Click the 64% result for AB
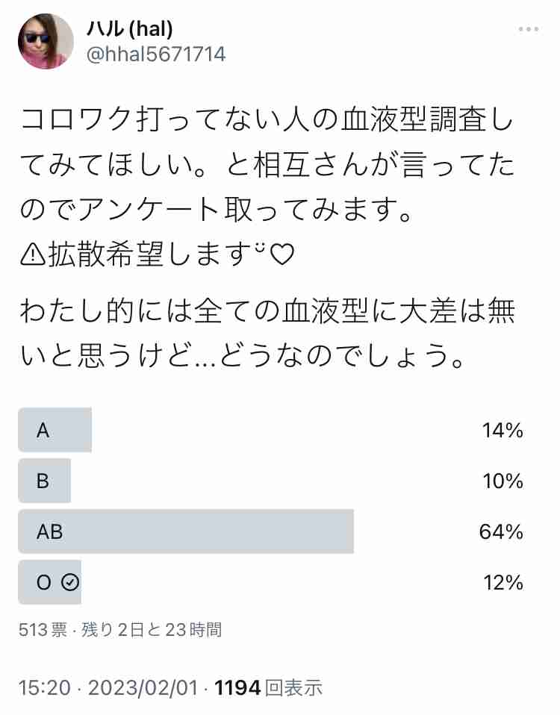The width and height of the screenshot is (560, 715). 501,531
